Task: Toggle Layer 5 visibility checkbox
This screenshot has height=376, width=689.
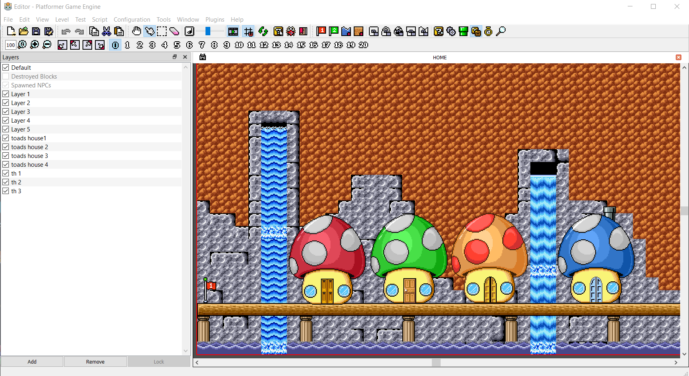Action: [x=6, y=129]
